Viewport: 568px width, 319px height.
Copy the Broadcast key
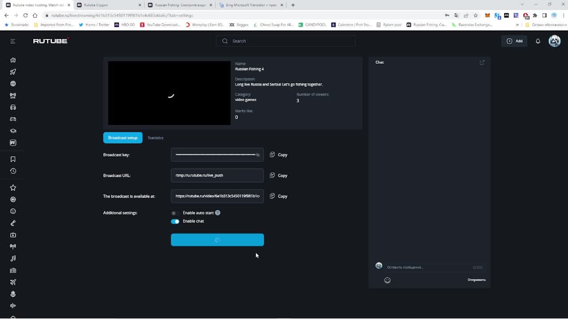279,155
